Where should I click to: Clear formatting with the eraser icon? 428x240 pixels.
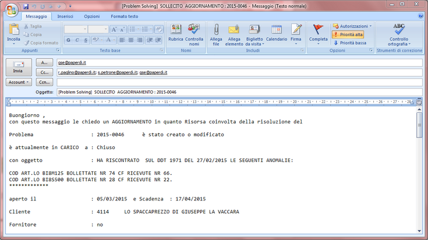[158, 30]
